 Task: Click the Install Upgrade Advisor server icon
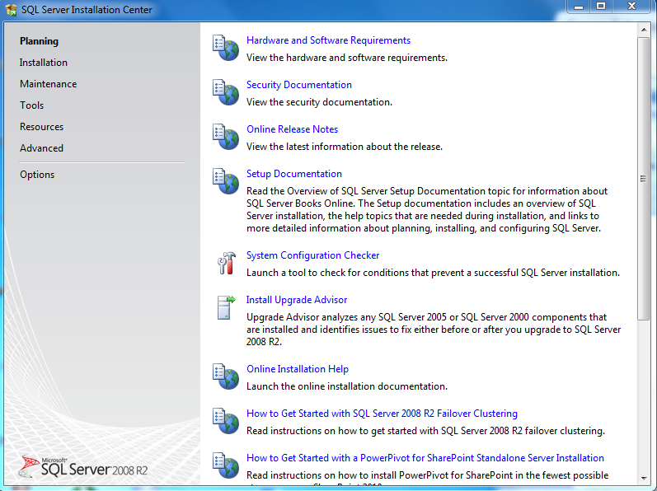click(x=226, y=307)
